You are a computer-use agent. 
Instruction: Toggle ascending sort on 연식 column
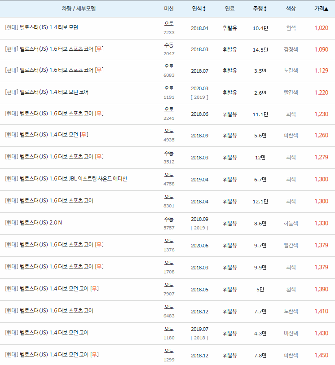click(205, 8)
